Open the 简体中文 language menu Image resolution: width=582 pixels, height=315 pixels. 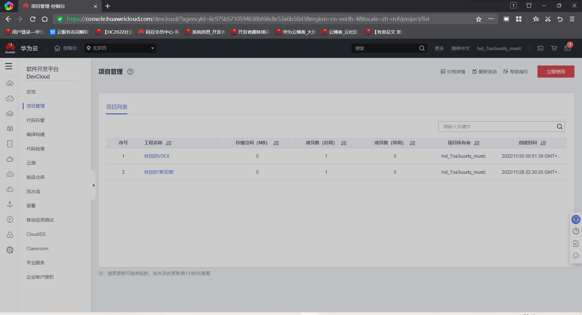pos(460,48)
